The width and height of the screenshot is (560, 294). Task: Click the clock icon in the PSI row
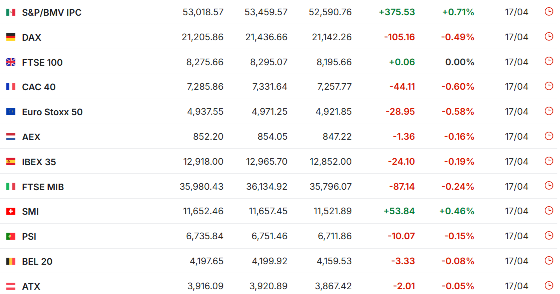click(x=549, y=236)
